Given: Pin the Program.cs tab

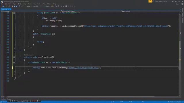Looking at the screenshot, I should 9,9.
